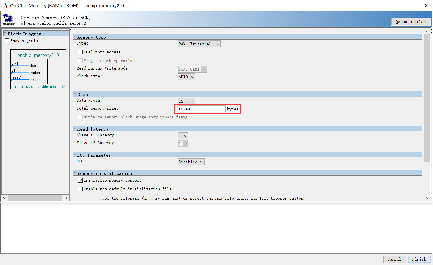This screenshot has width=433, height=265.
Task: Collapse the Memory type section
Action: coord(75,37)
